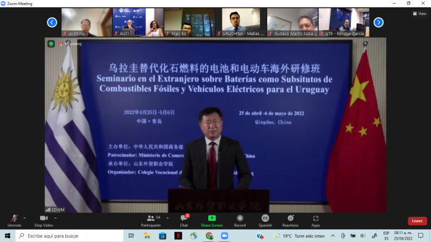Click the green encryption shield icon
Viewport: 431px width, 242px height.
[51, 44]
